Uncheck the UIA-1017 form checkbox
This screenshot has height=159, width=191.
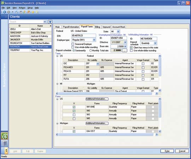point(74,132)
